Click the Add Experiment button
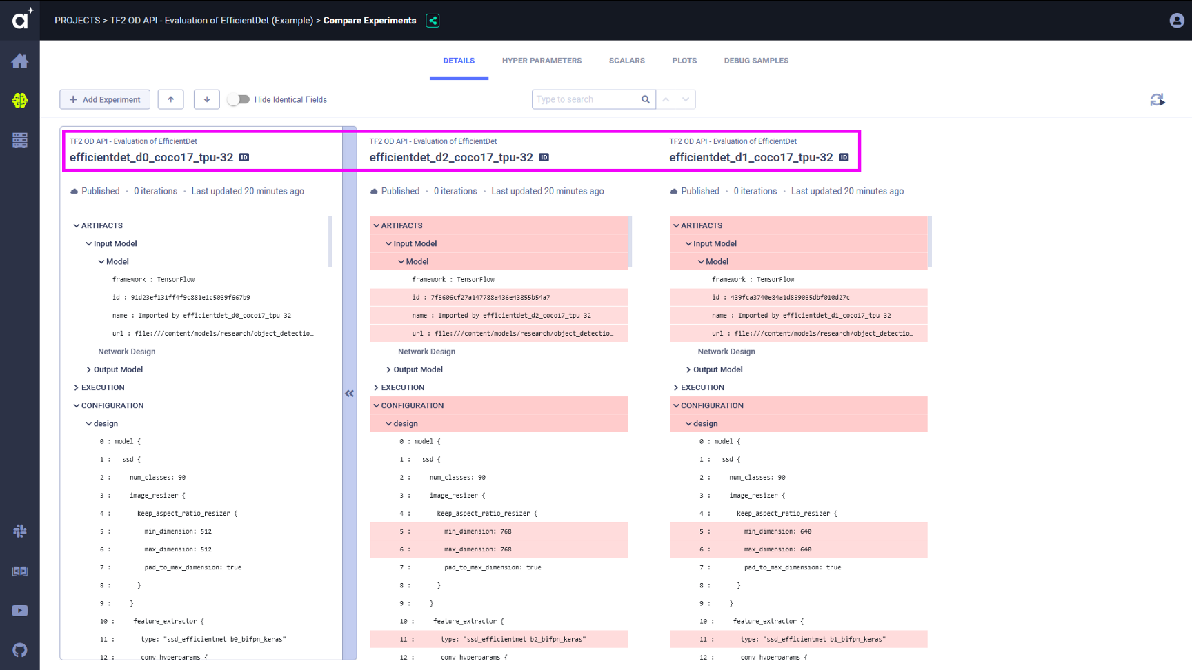The image size is (1192, 670). click(105, 99)
